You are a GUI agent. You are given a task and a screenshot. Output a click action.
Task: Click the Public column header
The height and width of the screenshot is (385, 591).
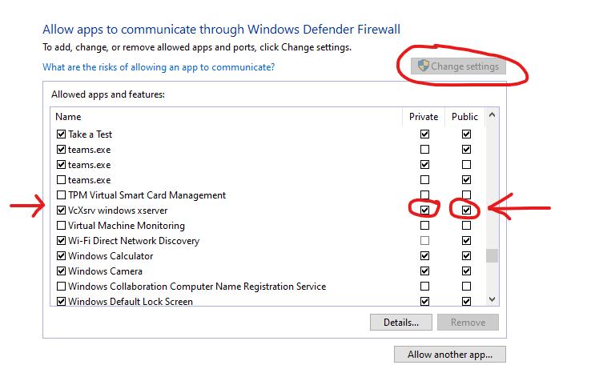pyautogui.click(x=464, y=117)
